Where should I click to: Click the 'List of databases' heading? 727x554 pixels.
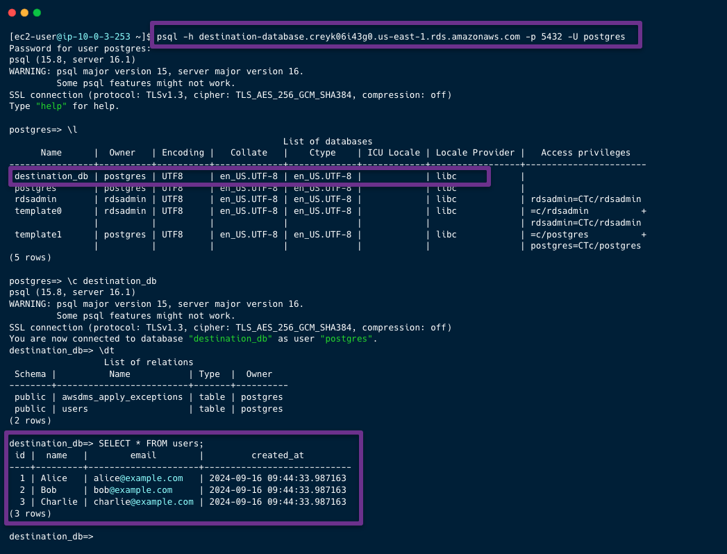pos(328,142)
